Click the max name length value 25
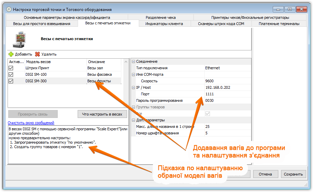Image resolution: width=313 pixels, height=192 pixels. (x=228, y=127)
